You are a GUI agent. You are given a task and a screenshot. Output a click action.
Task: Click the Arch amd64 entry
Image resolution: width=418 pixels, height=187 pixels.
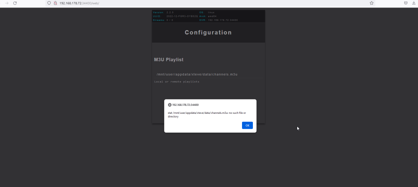tap(208, 16)
